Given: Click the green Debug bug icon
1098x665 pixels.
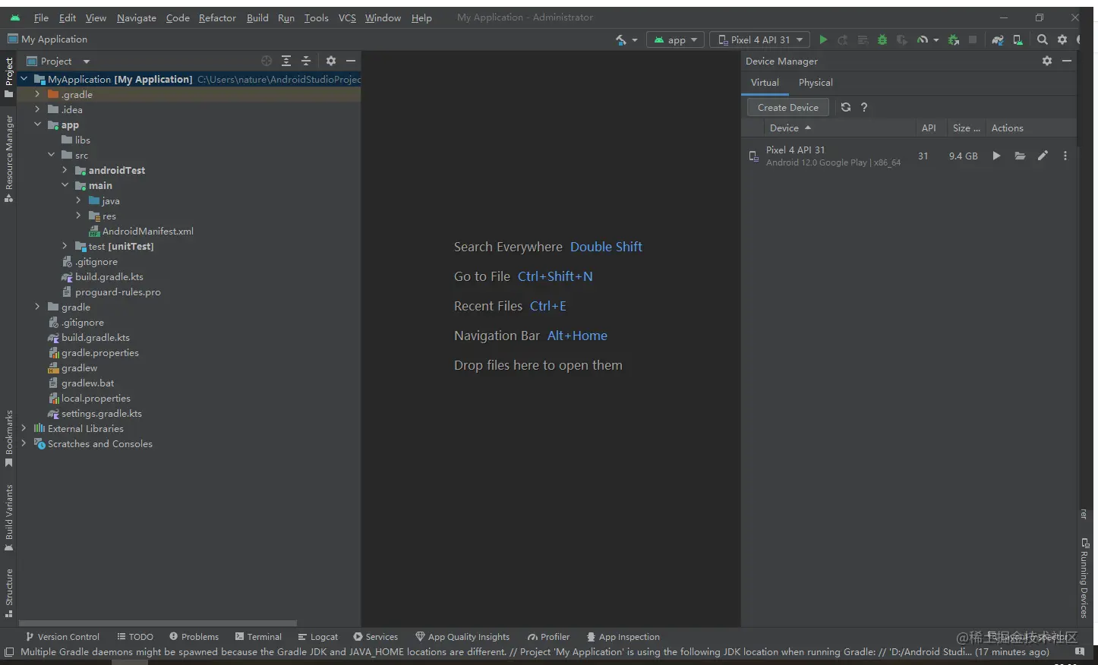Looking at the screenshot, I should pos(882,39).
